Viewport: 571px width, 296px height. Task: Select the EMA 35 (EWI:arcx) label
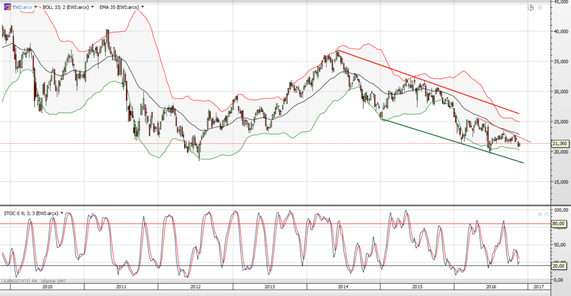[119, 8]
